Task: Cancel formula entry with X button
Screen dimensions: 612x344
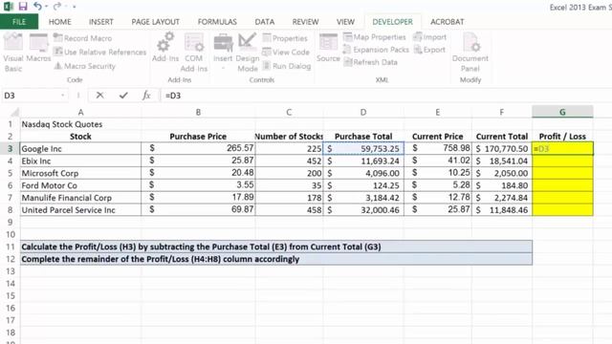Action: pyautogui.click(x=99, y=96)
